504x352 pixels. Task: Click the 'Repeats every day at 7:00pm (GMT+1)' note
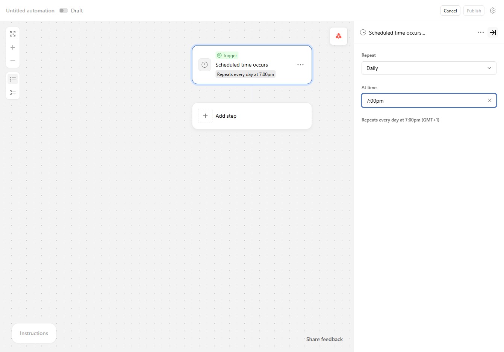coord(400,120)
